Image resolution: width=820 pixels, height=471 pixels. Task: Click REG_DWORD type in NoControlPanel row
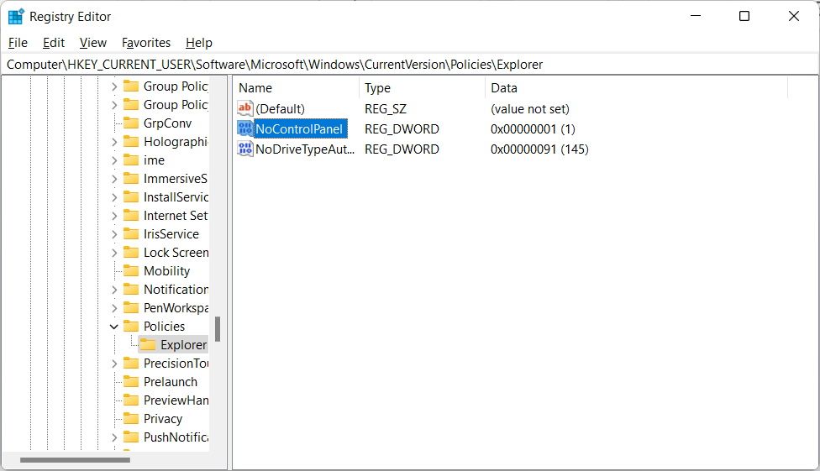coord(402,128)
